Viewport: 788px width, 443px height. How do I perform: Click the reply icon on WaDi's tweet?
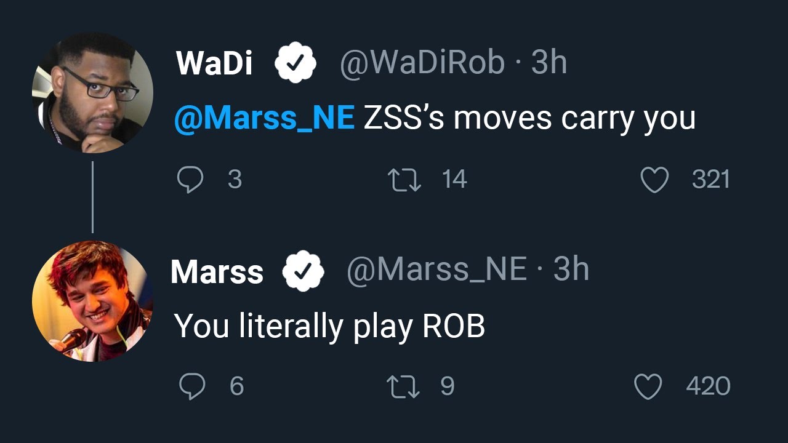190,180
